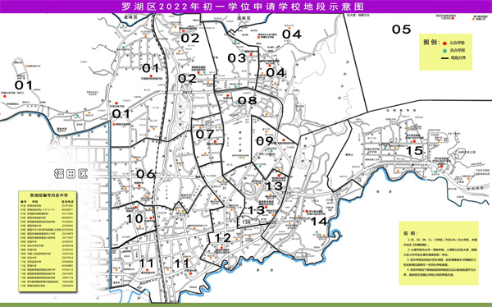The width and height of the screenshot is (492, 307).
Task: Click the red public school dot in legend
Action: pos(444,44)
